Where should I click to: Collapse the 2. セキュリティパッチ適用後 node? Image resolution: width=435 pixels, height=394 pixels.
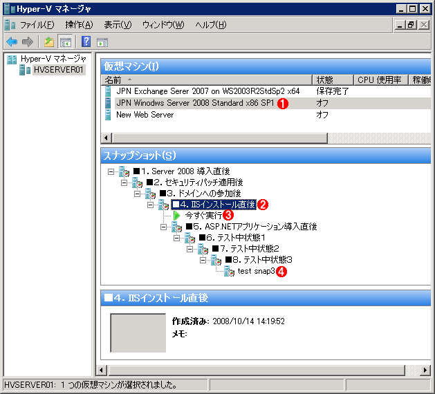point(124,183)
